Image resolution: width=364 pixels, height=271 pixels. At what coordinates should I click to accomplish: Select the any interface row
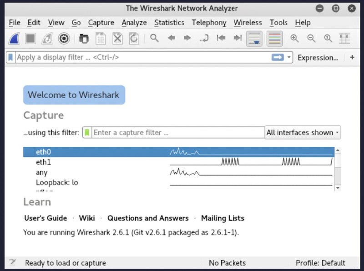(179, 172)
